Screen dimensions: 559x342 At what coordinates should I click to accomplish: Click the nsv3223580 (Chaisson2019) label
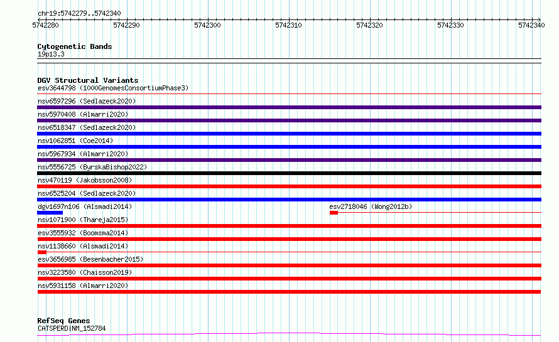85,272
